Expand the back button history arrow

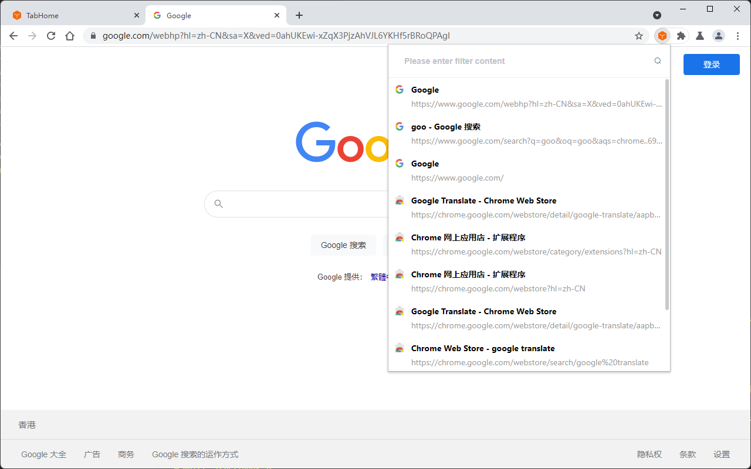tap(13, 36)
